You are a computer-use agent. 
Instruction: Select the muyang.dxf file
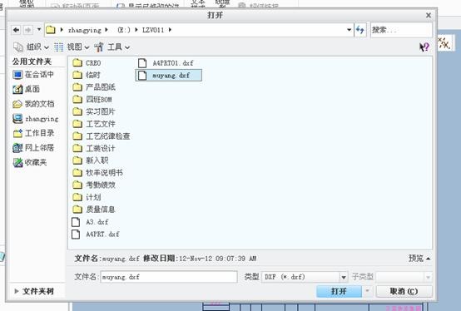tap(168, 75)
